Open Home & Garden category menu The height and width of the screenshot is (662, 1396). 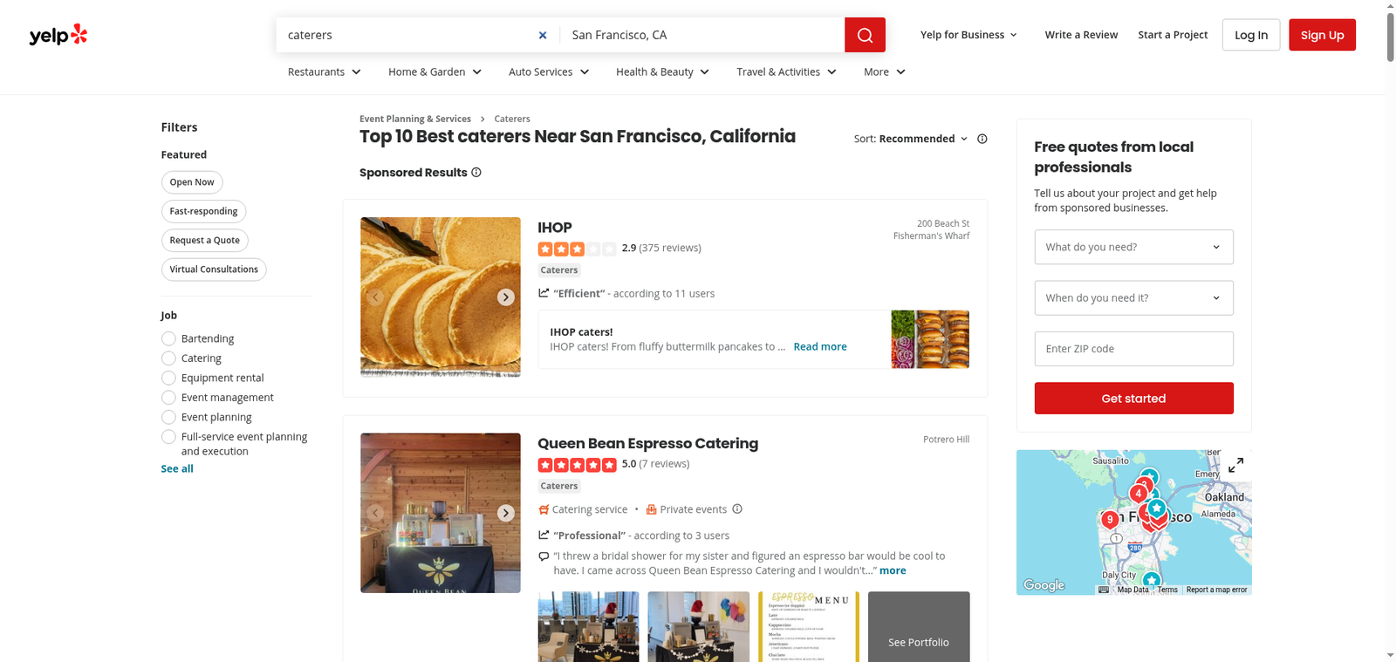pyautogui.click(x=435, y=72)
